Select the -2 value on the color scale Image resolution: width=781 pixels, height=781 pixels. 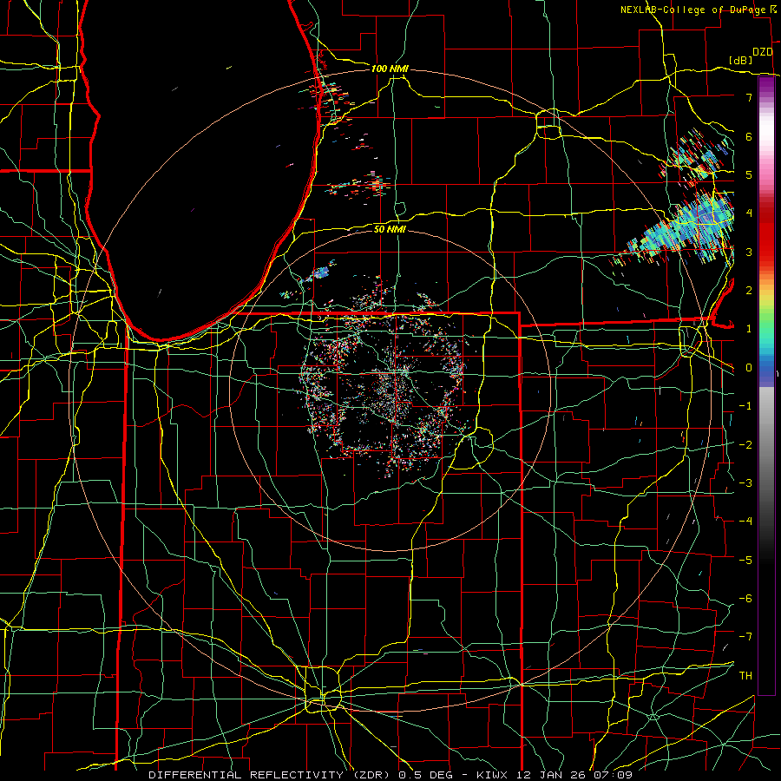[745, 445]
